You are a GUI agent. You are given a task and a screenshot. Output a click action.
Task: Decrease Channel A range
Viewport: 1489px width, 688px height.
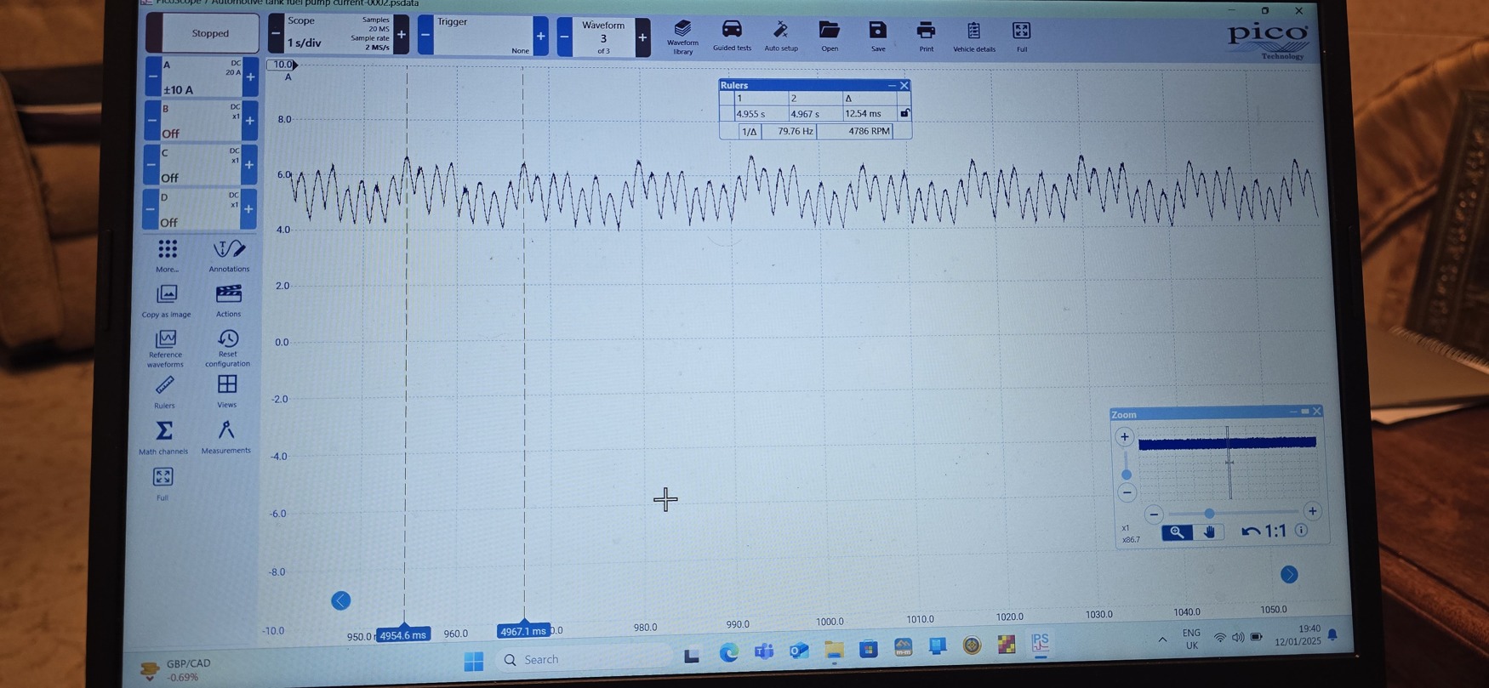coord(153,77)
